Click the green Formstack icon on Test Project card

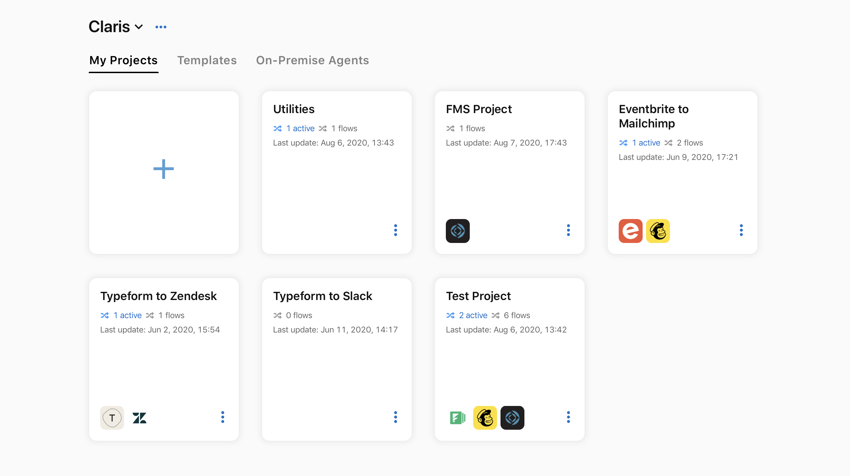[457, 418]
